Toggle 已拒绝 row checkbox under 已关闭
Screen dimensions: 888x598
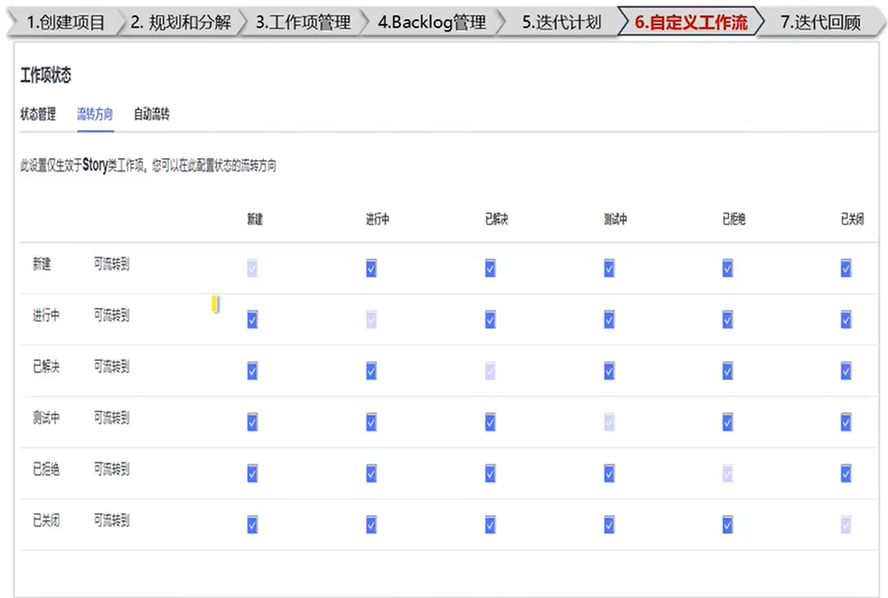pyautogui.click(x=846, y=474)
